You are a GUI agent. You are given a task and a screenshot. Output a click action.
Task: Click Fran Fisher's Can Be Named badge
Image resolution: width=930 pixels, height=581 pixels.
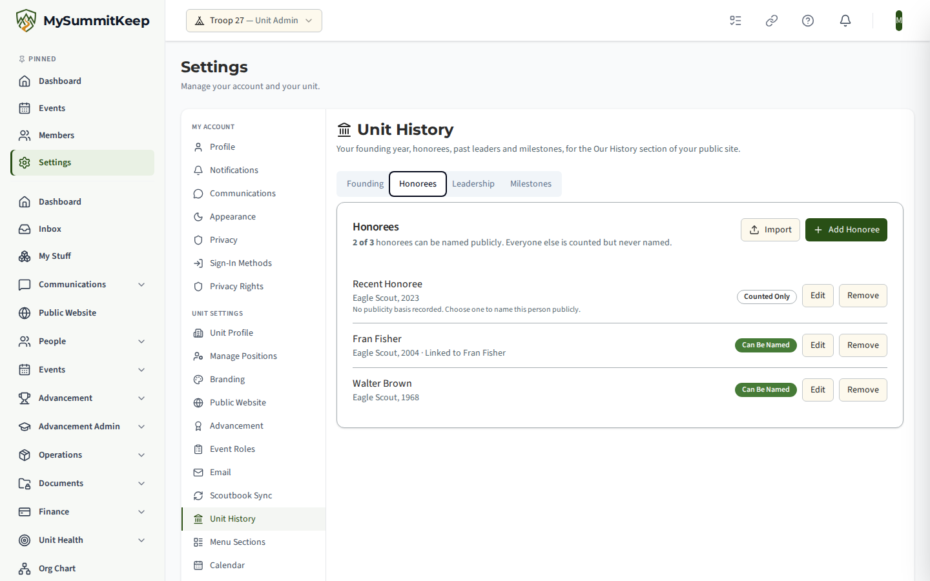[766, 345]
